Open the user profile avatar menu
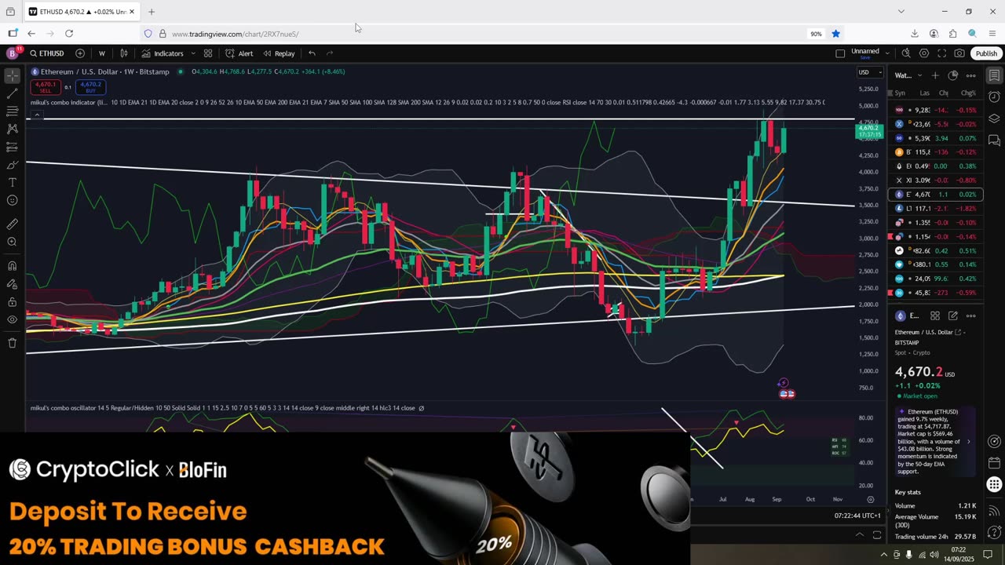 click(12, 53)
